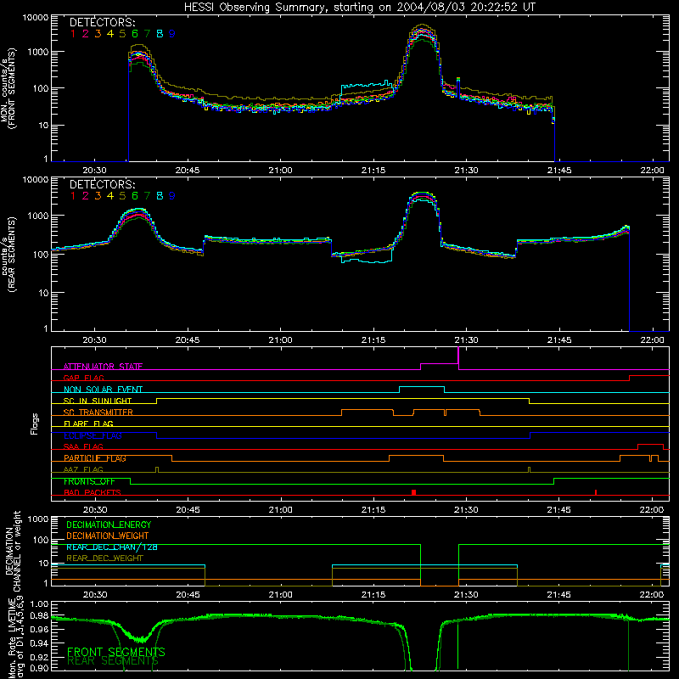This screenshot has height=679, width=679.
Task: Click small red BAD_PACKETS tick near 21:51
Action: (x=596, y=492)
